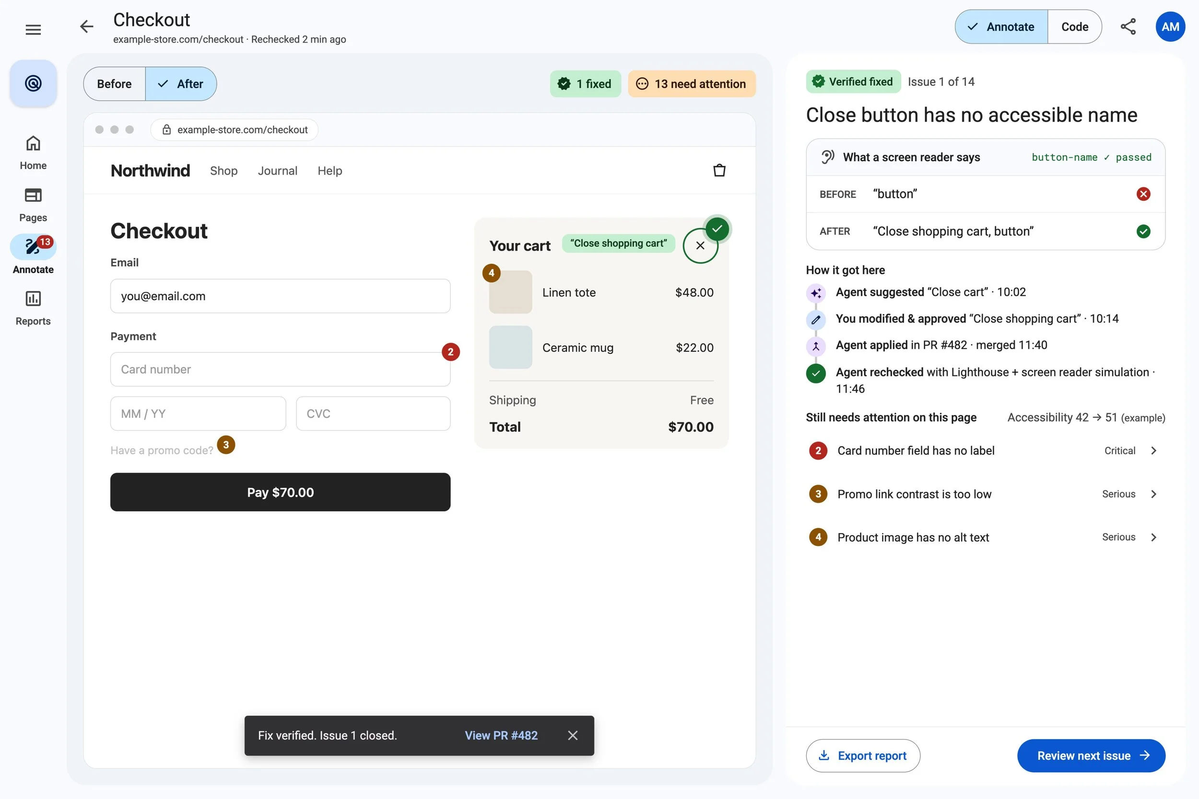Select issue marker 2 on card field
1199x799 pixels.
(x=450, y=352)
